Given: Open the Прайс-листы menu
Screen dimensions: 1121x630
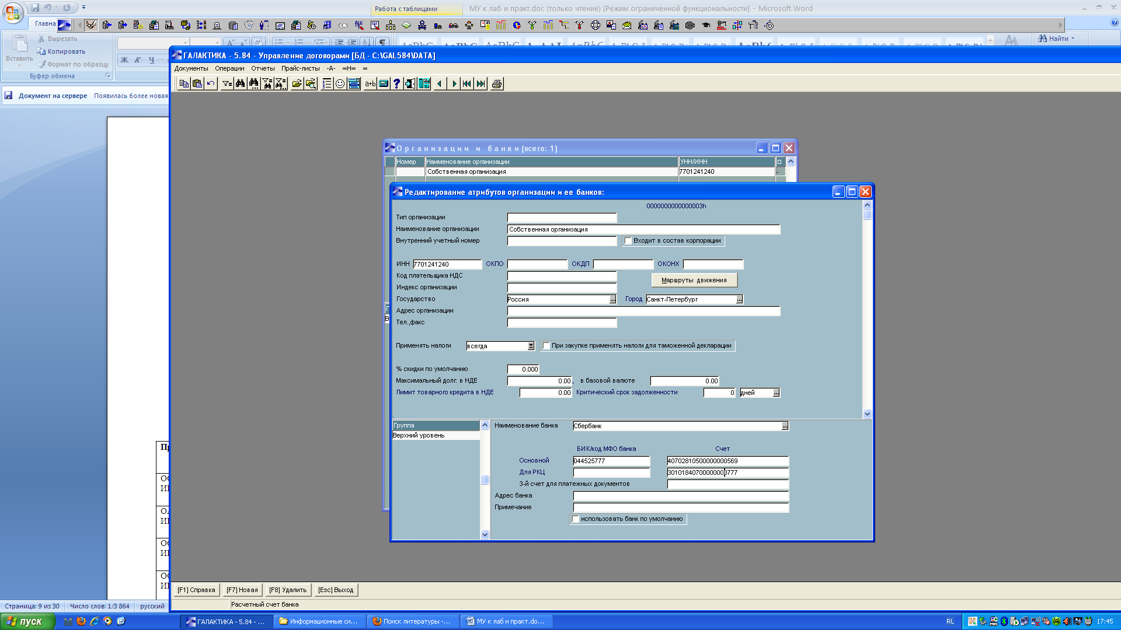Looking at the screenshot, I should click(300, 68).
